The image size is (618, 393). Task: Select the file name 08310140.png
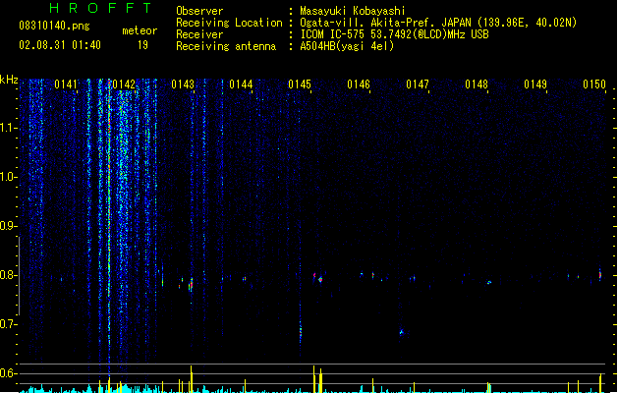54,26
